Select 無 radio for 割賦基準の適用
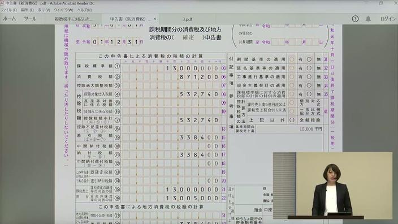Viewport: 398px width, 224px height. click(x=309, y=59)
